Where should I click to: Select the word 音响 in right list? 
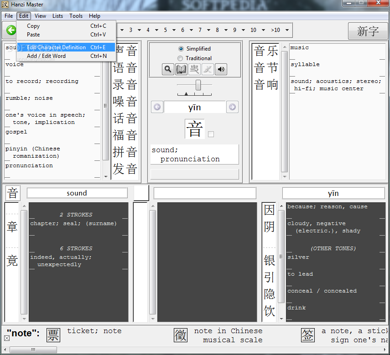265,85
